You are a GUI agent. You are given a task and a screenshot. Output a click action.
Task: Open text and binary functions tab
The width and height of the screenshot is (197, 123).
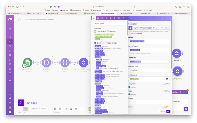tap(106, 18)
